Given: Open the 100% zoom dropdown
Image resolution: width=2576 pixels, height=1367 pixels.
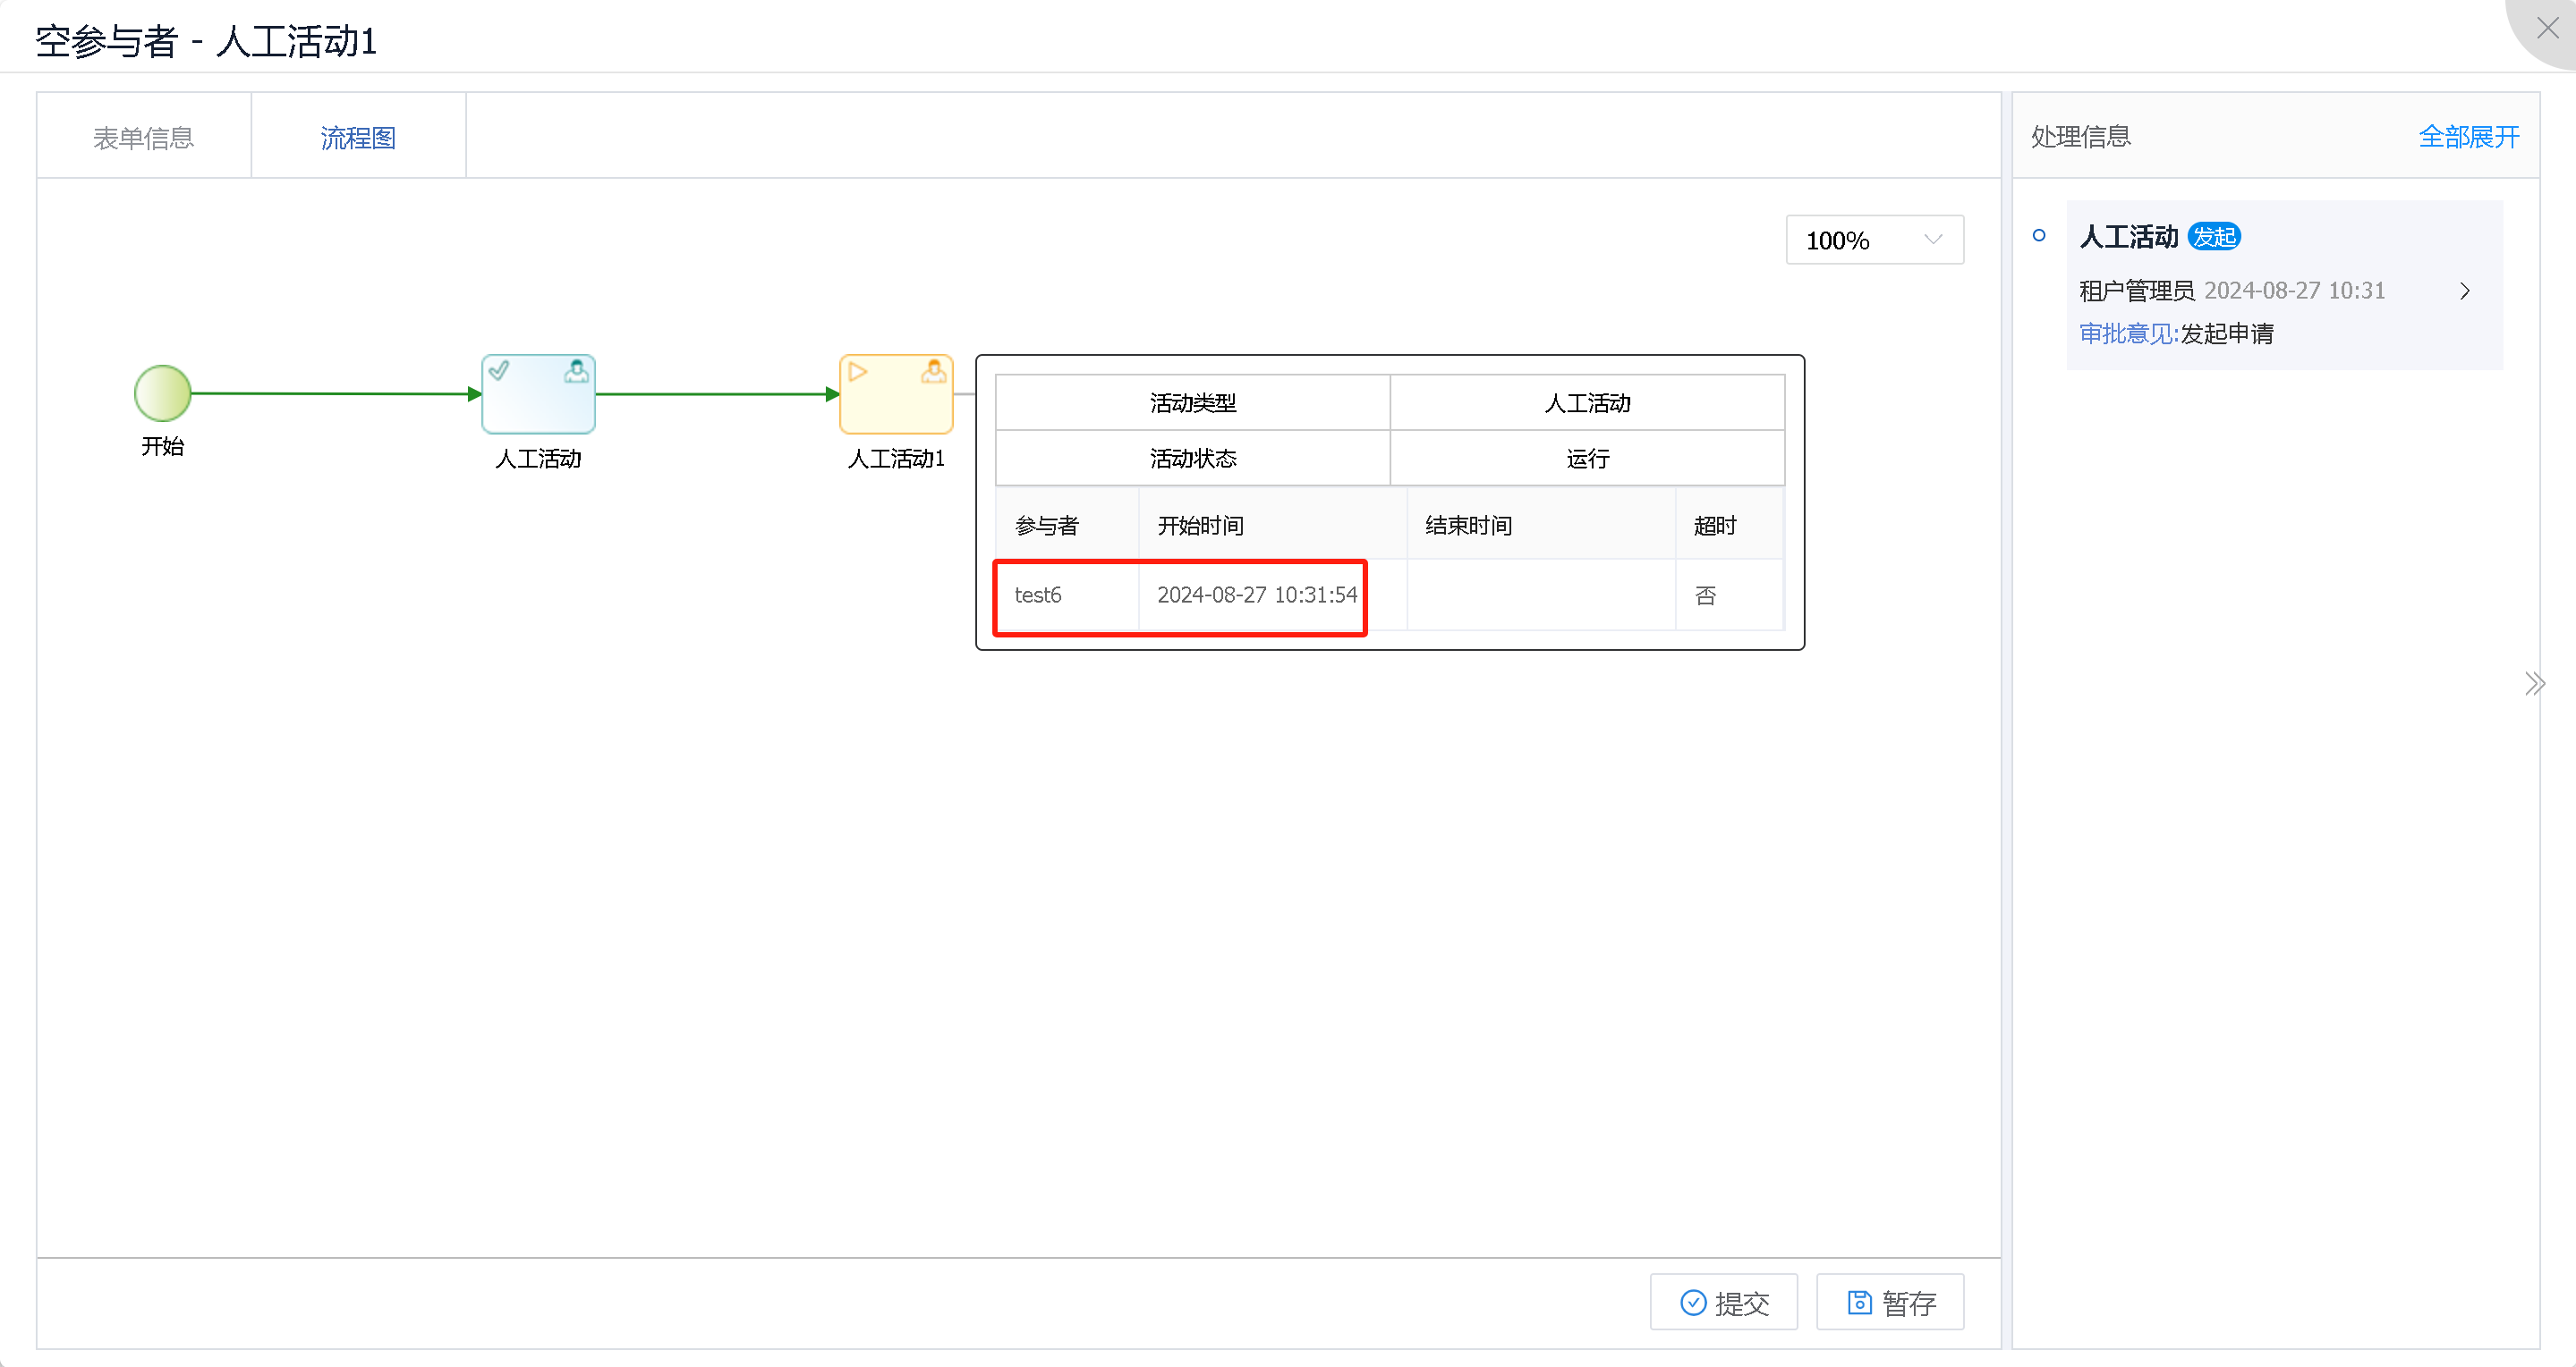Looking at the screenshot, I should tap(1873, 240).
